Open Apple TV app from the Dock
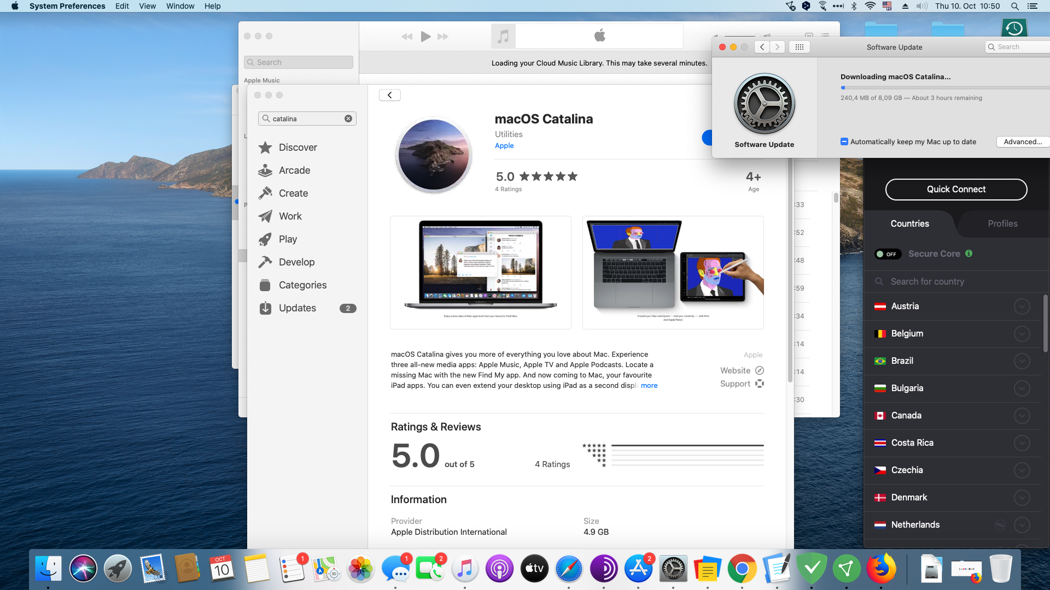1050x590 pixels. 534,569
